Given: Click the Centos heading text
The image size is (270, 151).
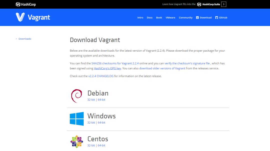Looking at the screenshot, I should point(98,139).
